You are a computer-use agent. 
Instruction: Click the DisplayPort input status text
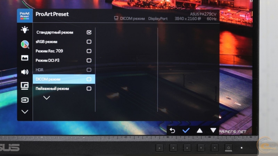(158, 19)
